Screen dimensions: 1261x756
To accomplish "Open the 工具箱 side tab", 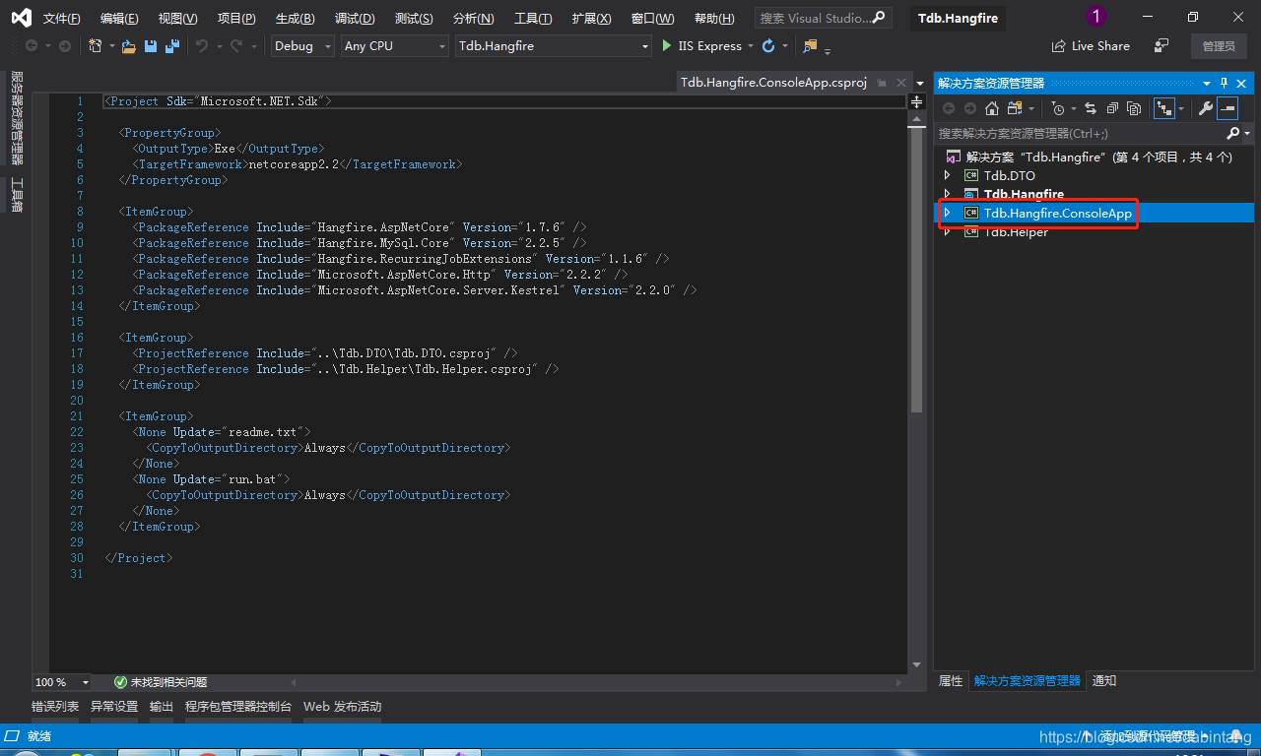I will click(17, 195).
